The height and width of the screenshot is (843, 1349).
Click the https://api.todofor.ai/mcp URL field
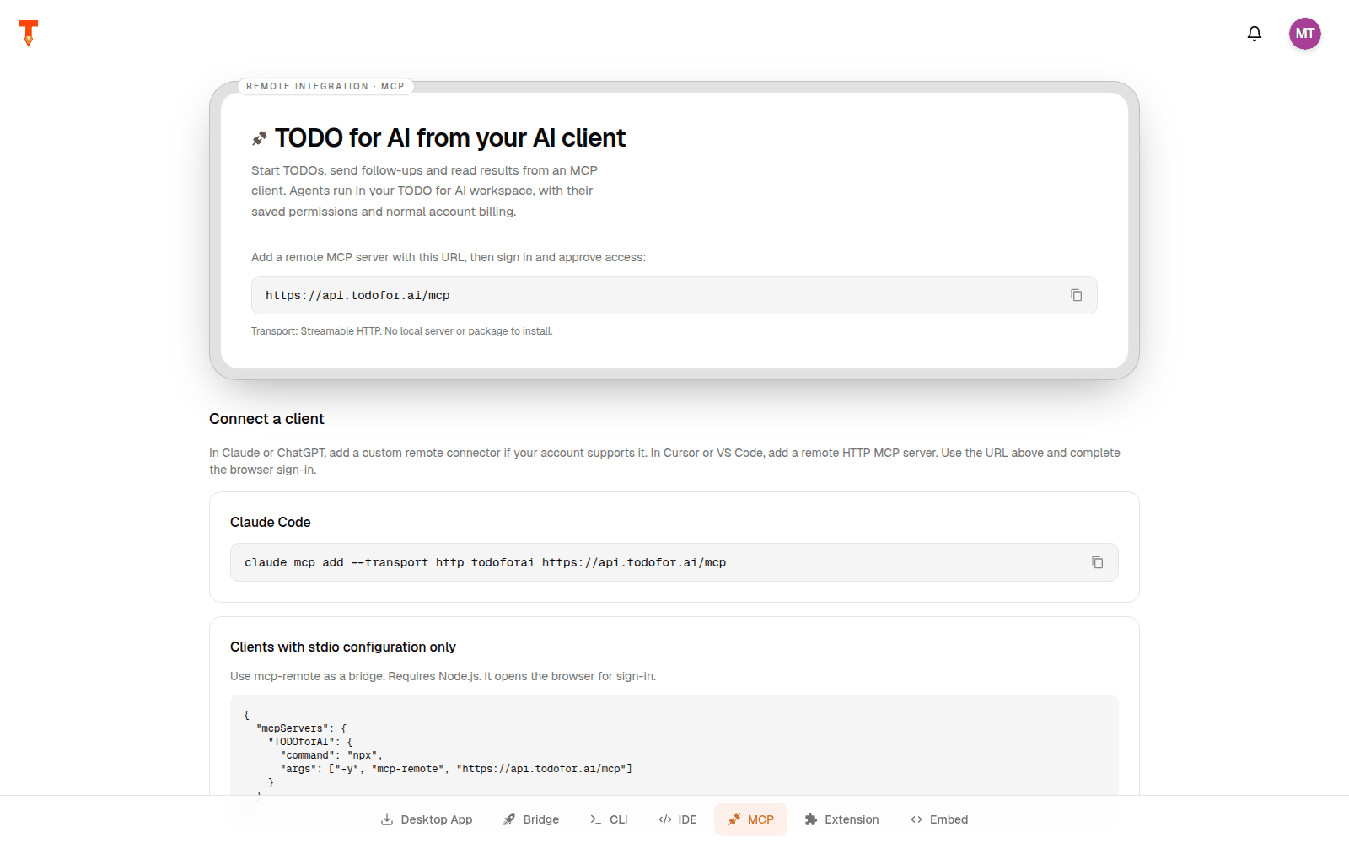(674, 295)
